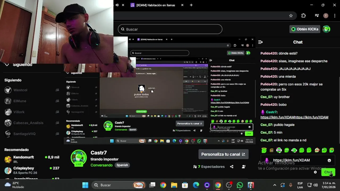Viewport: 340px width, 191px height.
Task: Show hidden system tray icons
Action: point(275,185)
